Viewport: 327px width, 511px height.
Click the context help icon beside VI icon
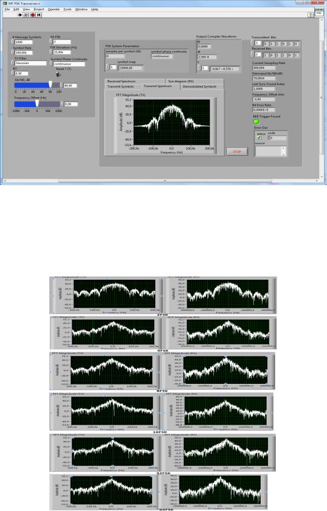tap(311, 15)
